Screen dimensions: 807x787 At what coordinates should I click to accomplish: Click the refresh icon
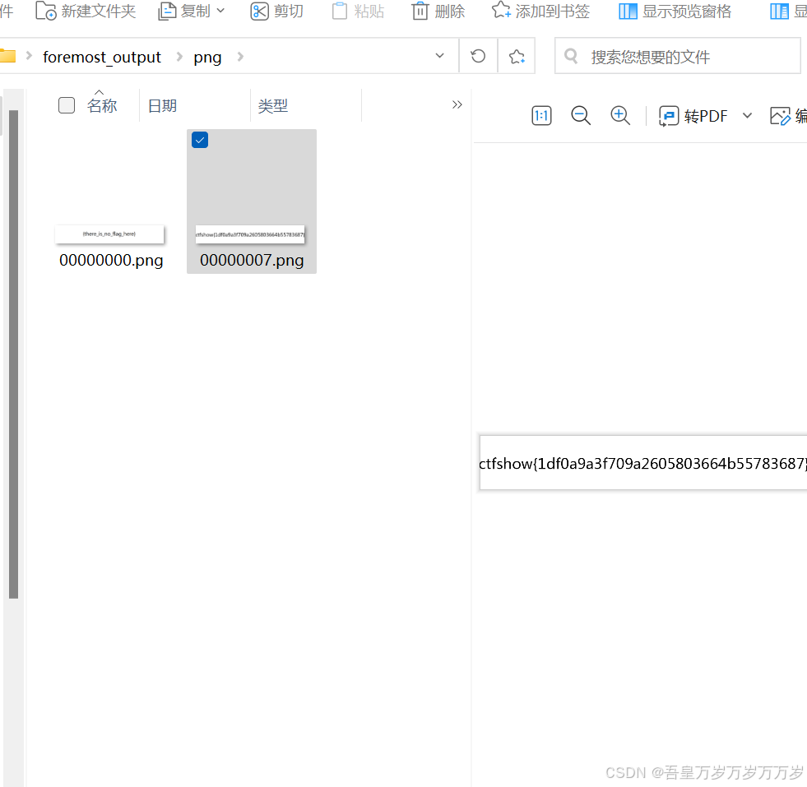(x=478, y=56)
